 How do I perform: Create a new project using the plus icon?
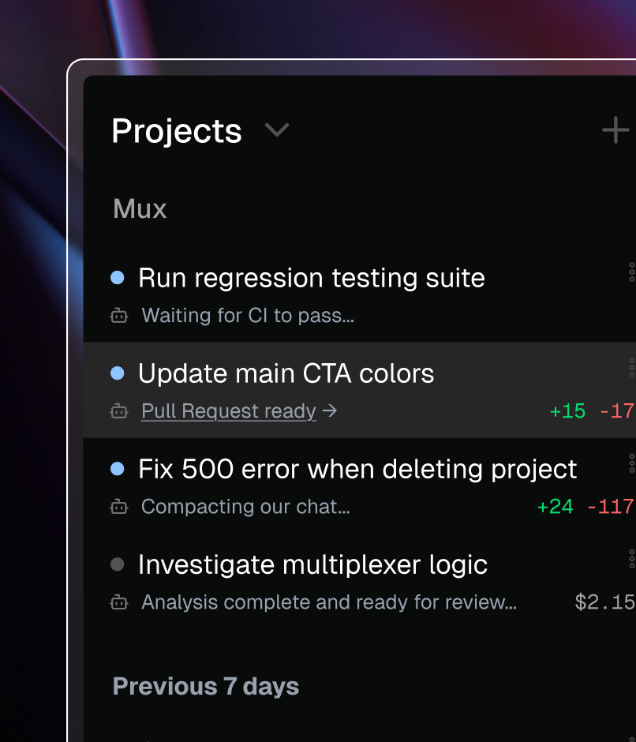[x=615, y=129]
